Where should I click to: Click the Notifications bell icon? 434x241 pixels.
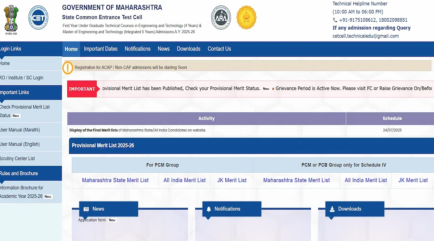[209, 209]
